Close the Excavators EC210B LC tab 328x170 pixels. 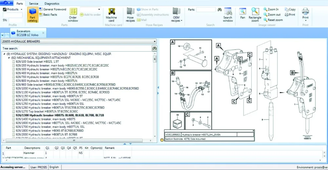[x=43, y=33]
